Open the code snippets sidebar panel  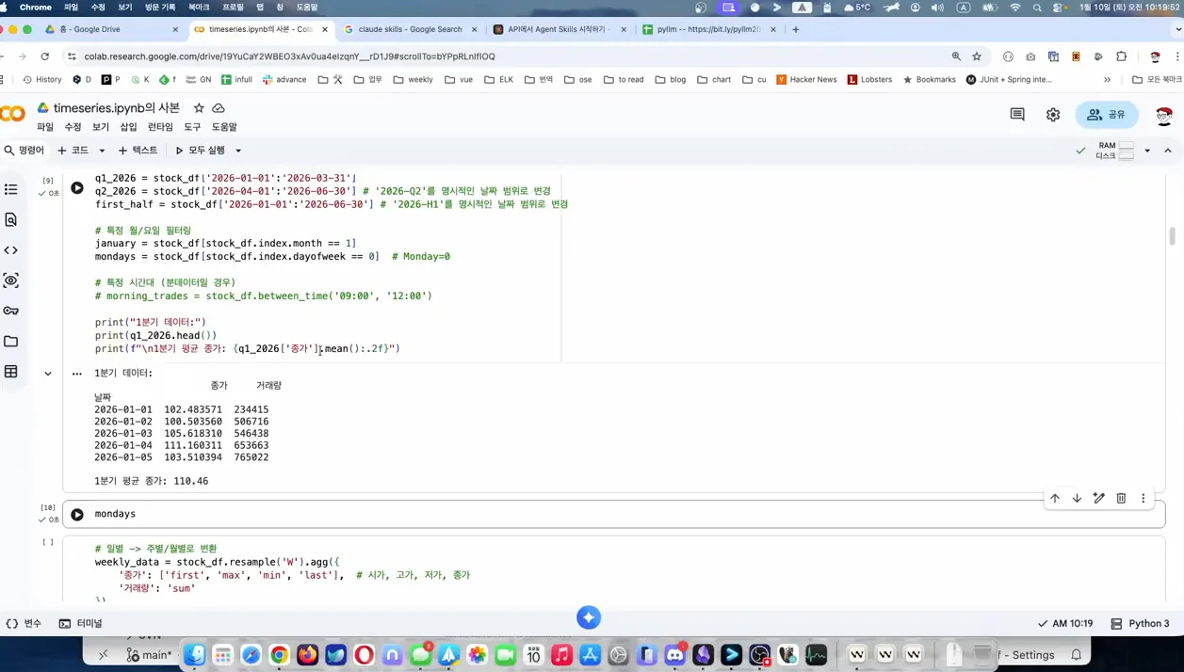tap(11, 250)
